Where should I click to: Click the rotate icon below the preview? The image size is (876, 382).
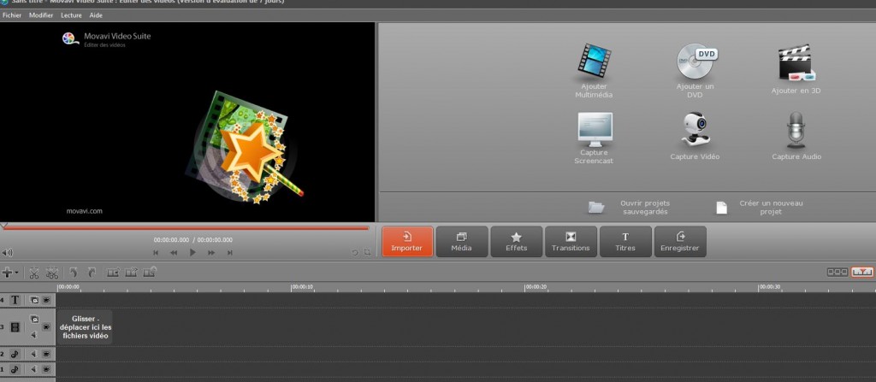coord(354,252)
